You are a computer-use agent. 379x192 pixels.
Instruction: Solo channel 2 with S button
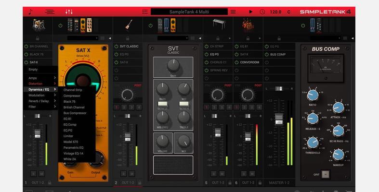pyautogui.click(x=123, y=173)
